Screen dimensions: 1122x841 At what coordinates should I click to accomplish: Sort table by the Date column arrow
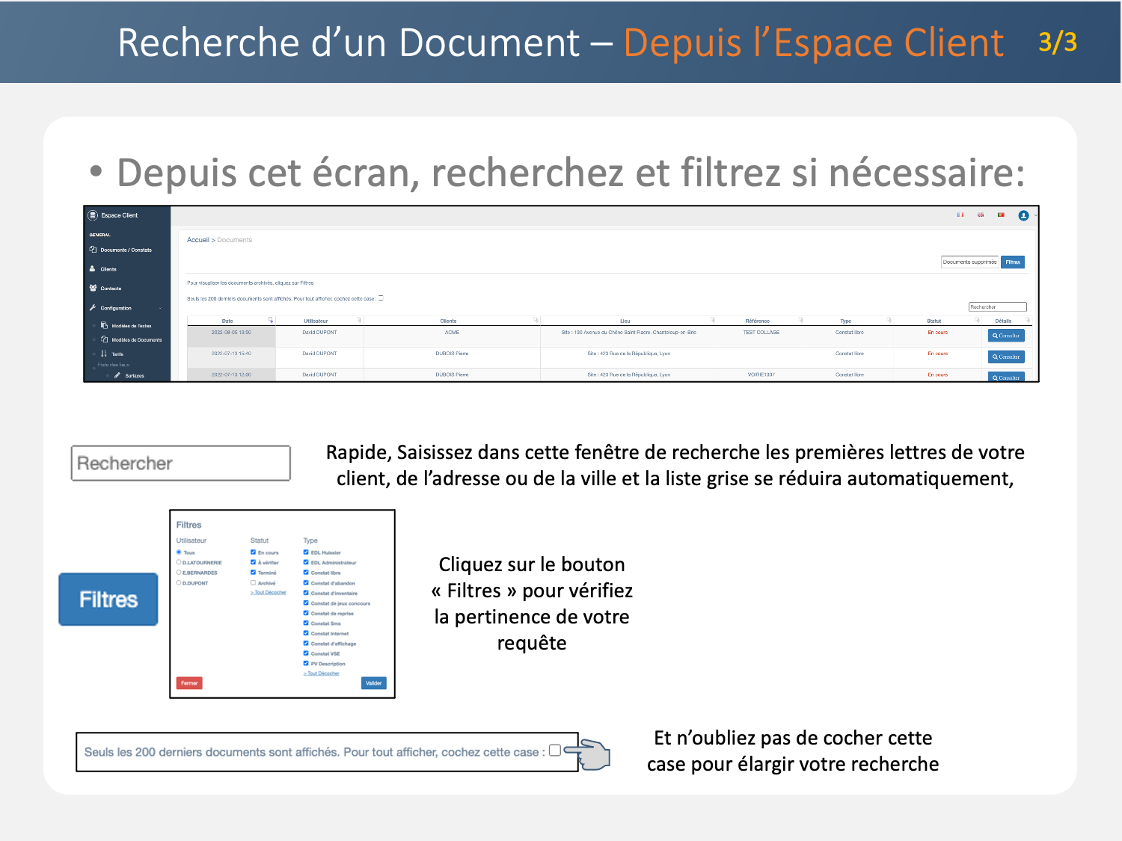(271, 320)
